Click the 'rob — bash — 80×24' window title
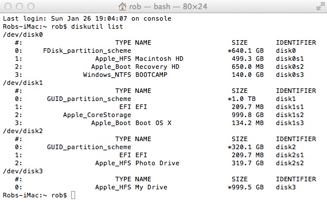This screenshot has width=327, height=210. [x=168, y=6]
